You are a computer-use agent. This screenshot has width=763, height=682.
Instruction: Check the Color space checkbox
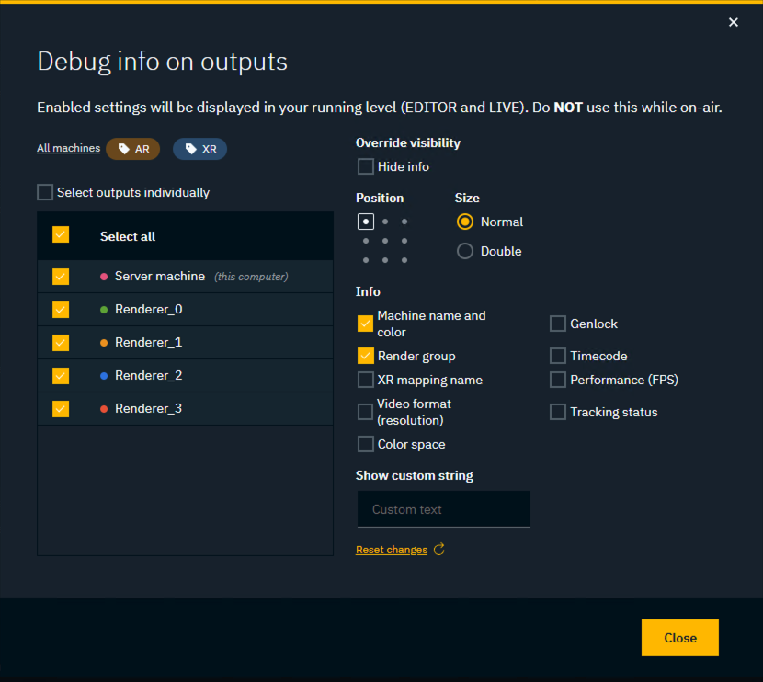[366, 444]
